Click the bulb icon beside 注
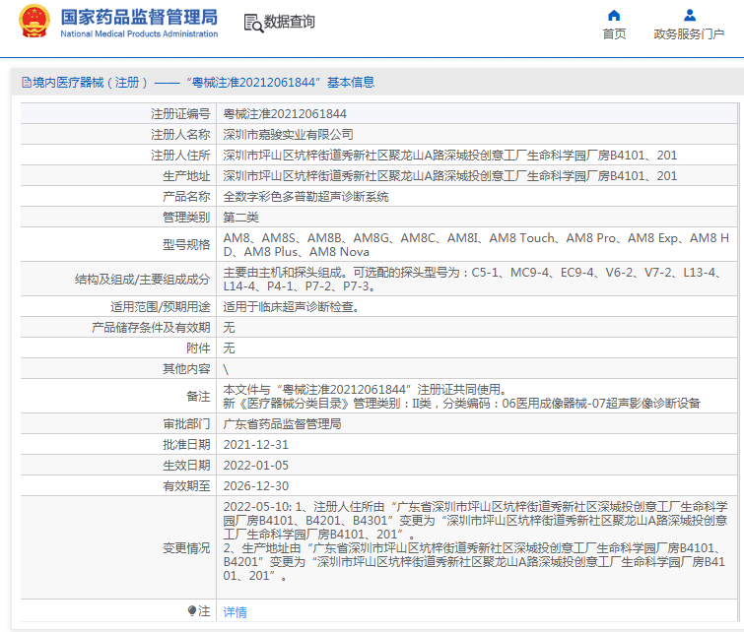Viewport: 744px width, 632px height. (193, 611)
